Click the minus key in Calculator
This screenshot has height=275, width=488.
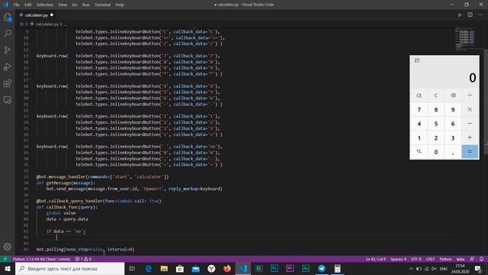[x=470, y=124]
